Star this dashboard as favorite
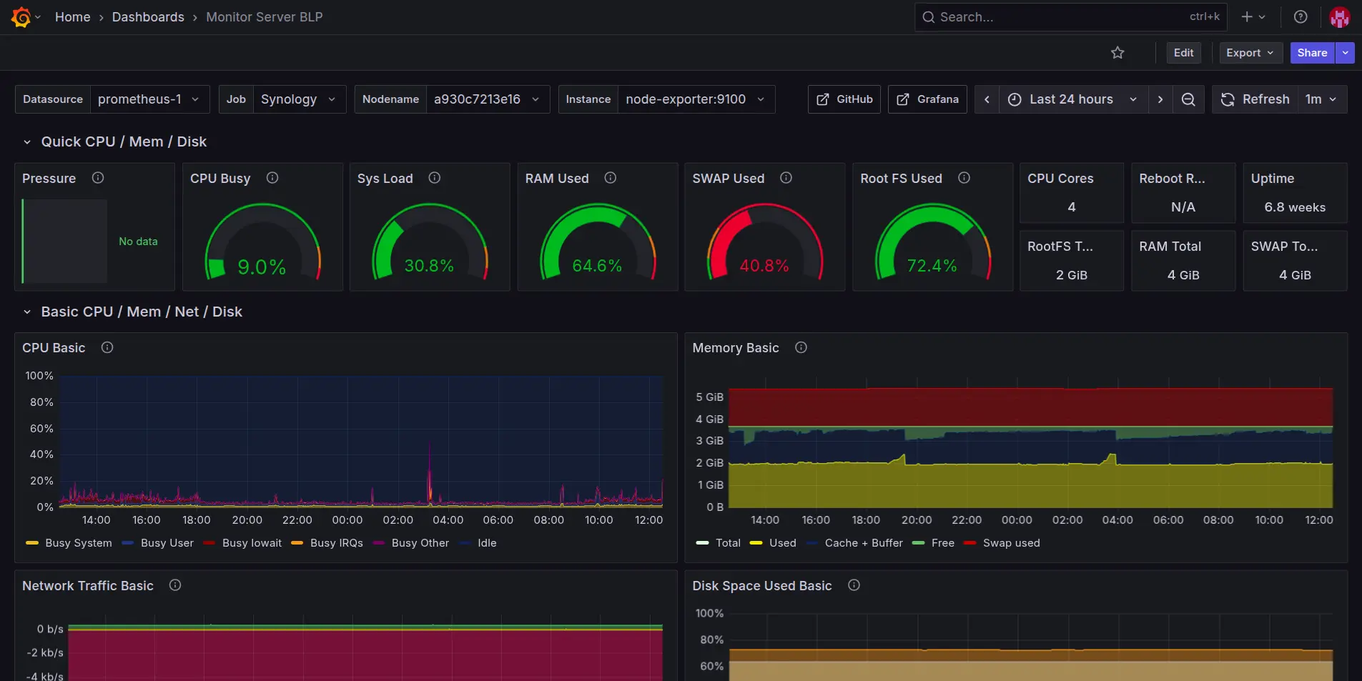Viewport: 1362px width, 681px height. coord(1117,53)
